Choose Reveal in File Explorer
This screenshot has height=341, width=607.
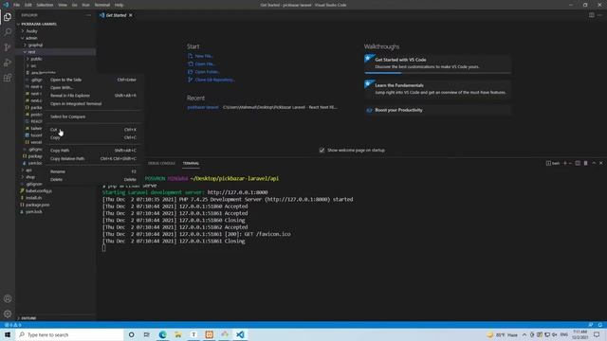click(x=93, y=96)
